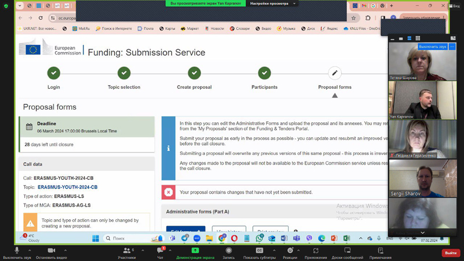The image size is (464, 261).
Task: Open Viber from the shared taskbar
Action: coord(309,238)
